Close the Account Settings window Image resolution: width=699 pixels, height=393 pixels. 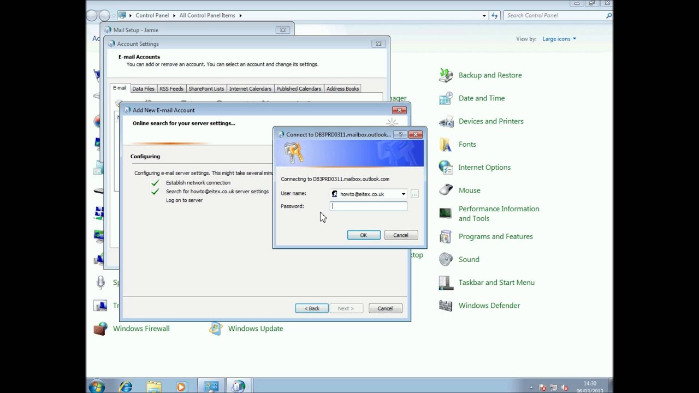[378, 44]
